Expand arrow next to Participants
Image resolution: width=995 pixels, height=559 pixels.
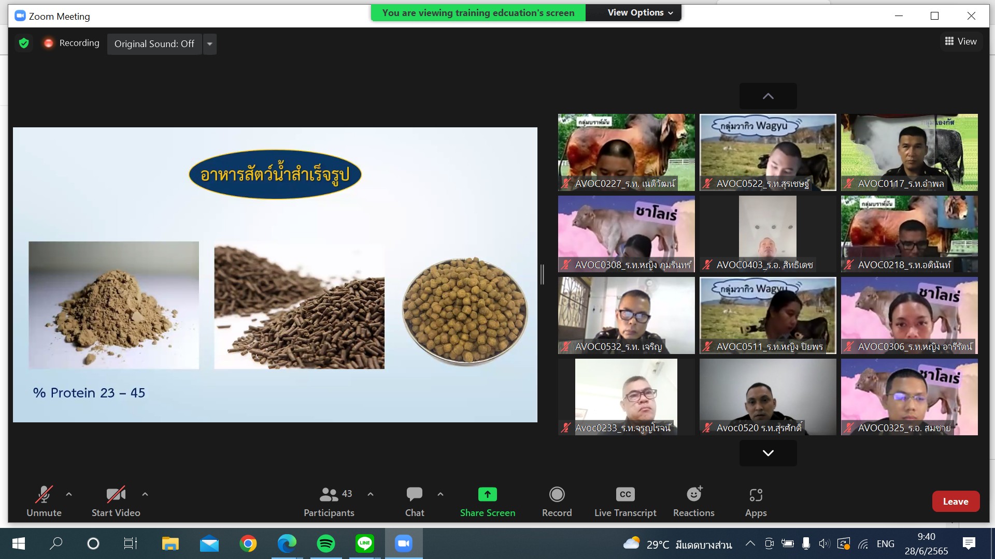click(x=371, y=494)
